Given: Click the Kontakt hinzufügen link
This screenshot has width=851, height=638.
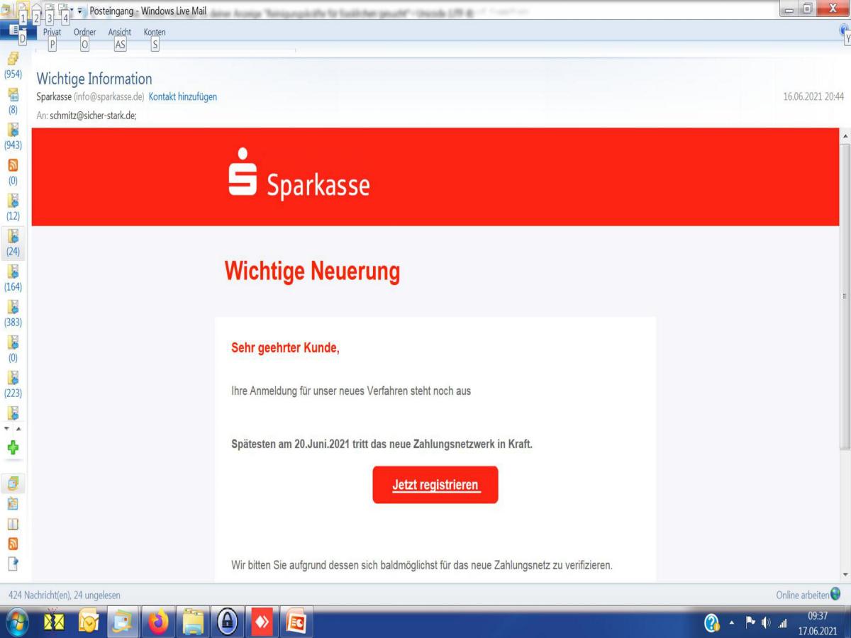Looking at the screenshot, I should [183, 97].
